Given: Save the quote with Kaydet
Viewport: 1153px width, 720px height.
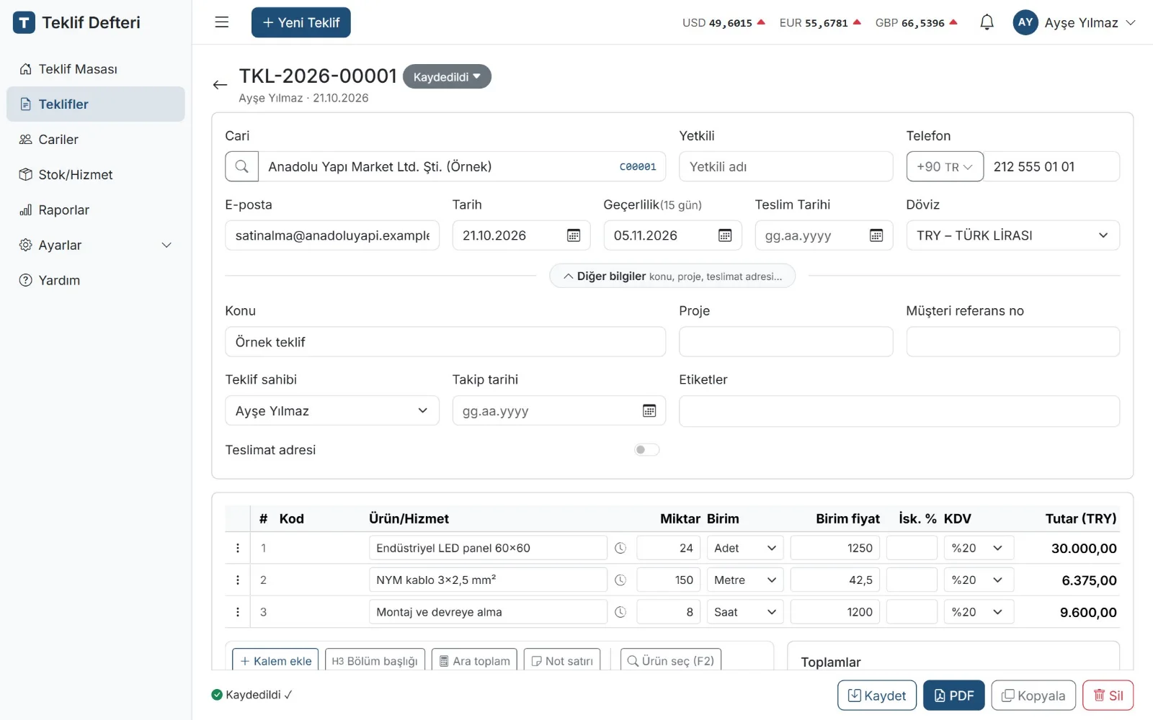Looking at the screenshot, I should tap(877, 696).
